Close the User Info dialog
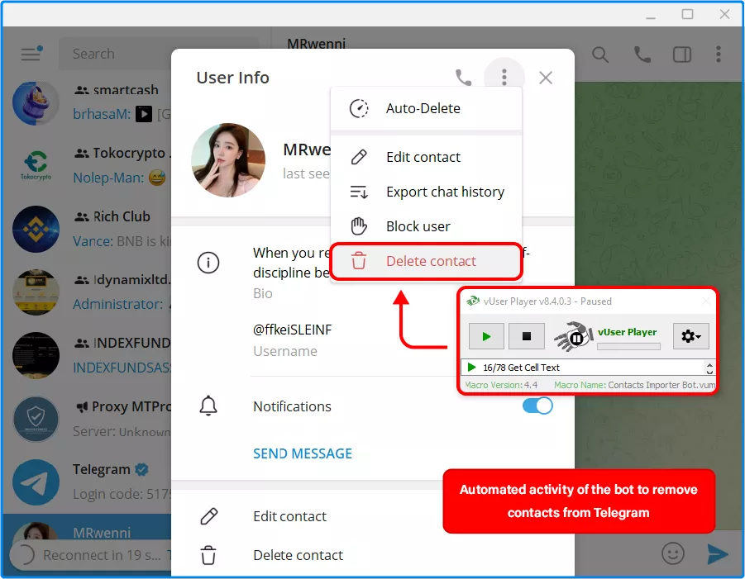This screenshot has width=745, height=579. click(x=546, y=78)
